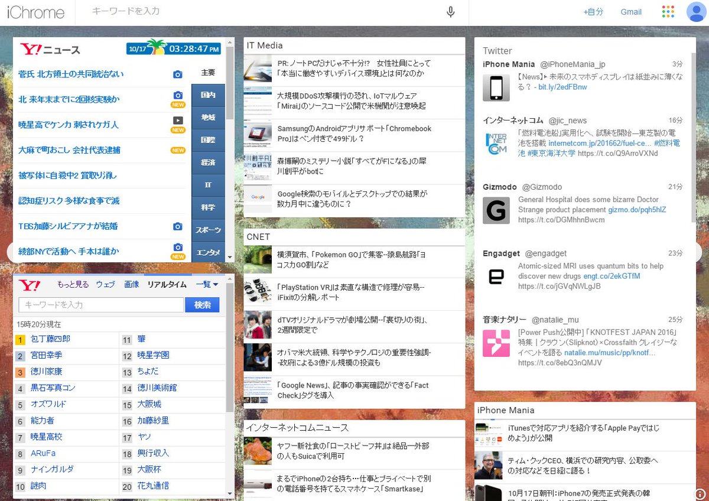Open thumbnail of Pokemon GO 横須賀市 article
The image size is (709, 501).
(258, 259)
